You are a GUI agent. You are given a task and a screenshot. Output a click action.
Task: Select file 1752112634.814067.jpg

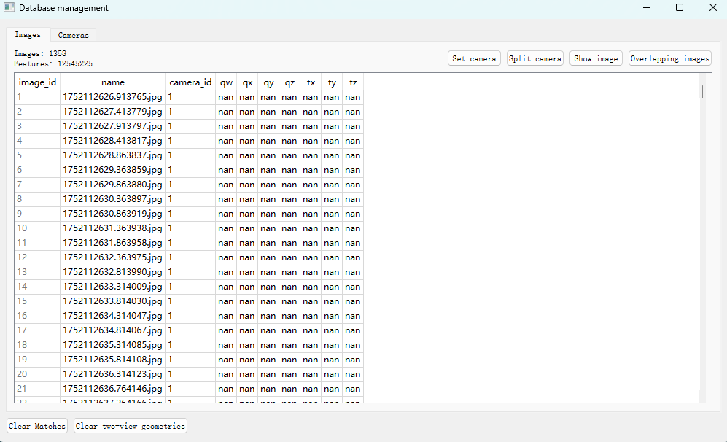[113, 330]
